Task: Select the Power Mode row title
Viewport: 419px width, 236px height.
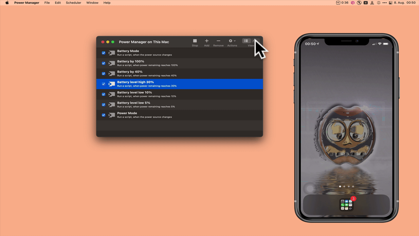Action: pos(127,113)
